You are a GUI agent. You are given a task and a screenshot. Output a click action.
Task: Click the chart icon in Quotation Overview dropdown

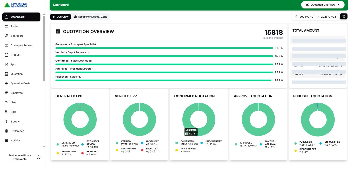click(x=307, y=5)
